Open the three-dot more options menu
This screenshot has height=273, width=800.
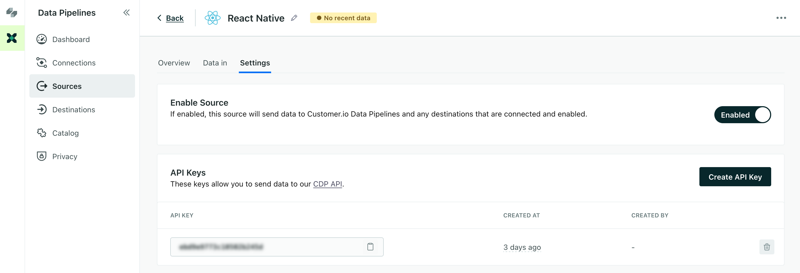pyautogui.click(x=781, y=18)
